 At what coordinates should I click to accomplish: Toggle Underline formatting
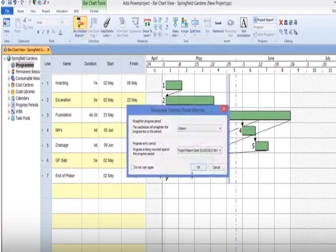(x=48, y=32)
